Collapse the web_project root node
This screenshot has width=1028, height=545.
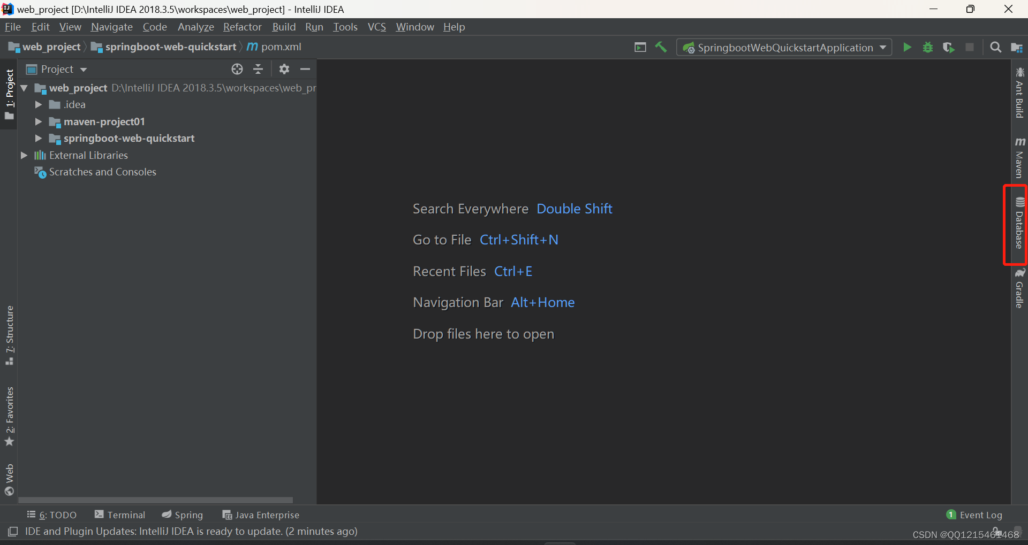24,88
